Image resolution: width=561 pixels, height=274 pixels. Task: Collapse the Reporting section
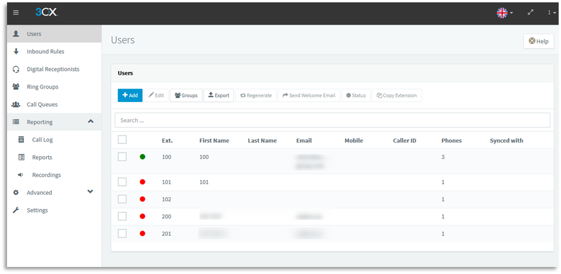click(90, 121)
